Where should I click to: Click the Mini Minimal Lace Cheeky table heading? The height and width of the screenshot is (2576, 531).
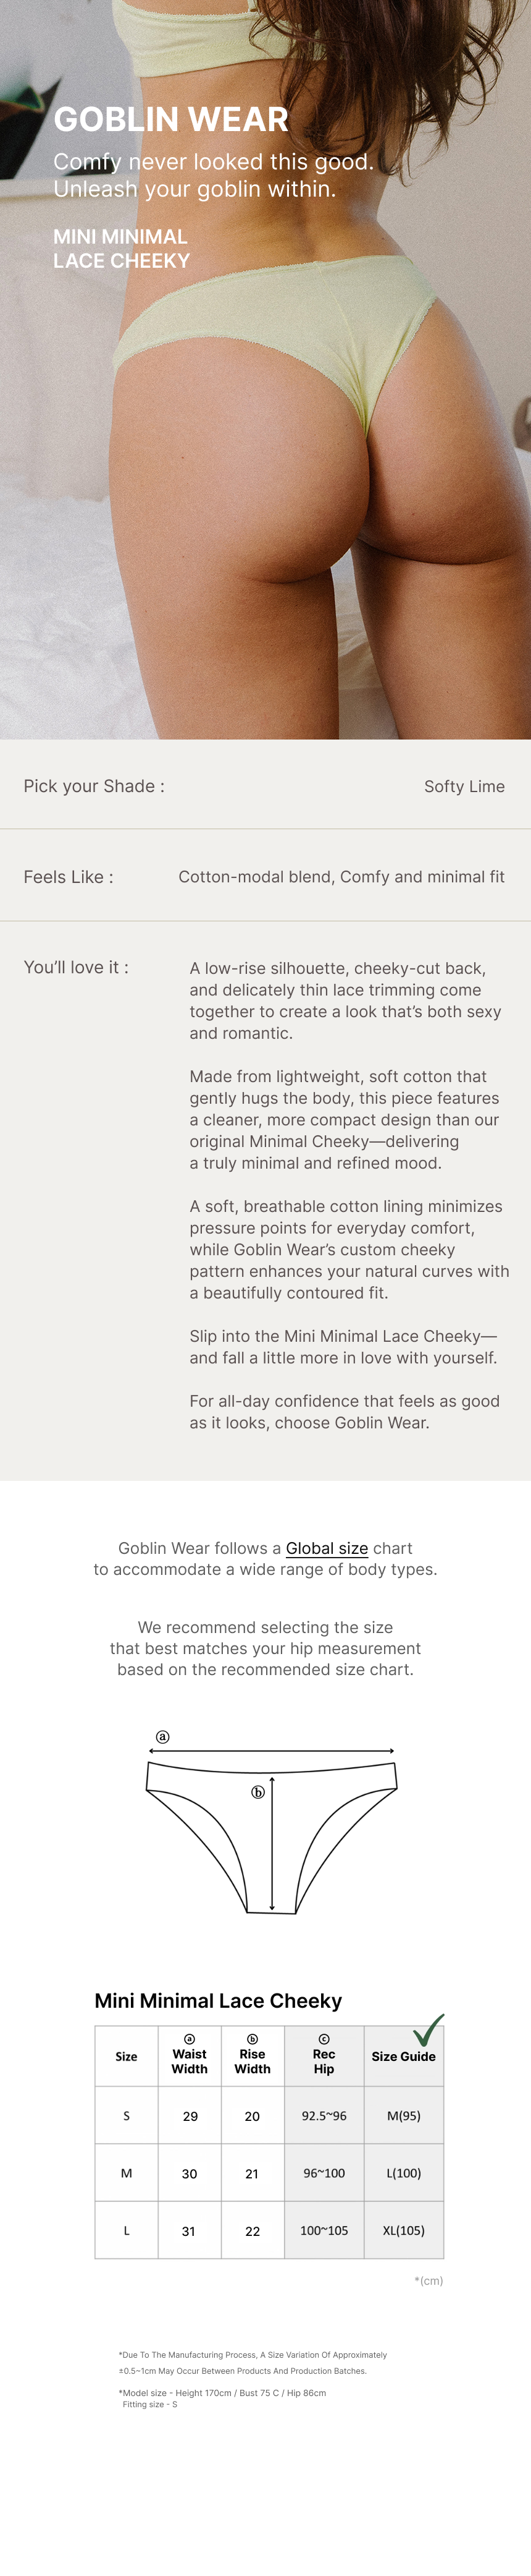(x=217, y=2001)
